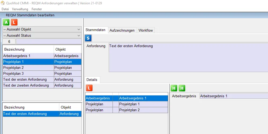
Task: Click the first green H icon
Action: pyautogui.click(x=174, y=88)
